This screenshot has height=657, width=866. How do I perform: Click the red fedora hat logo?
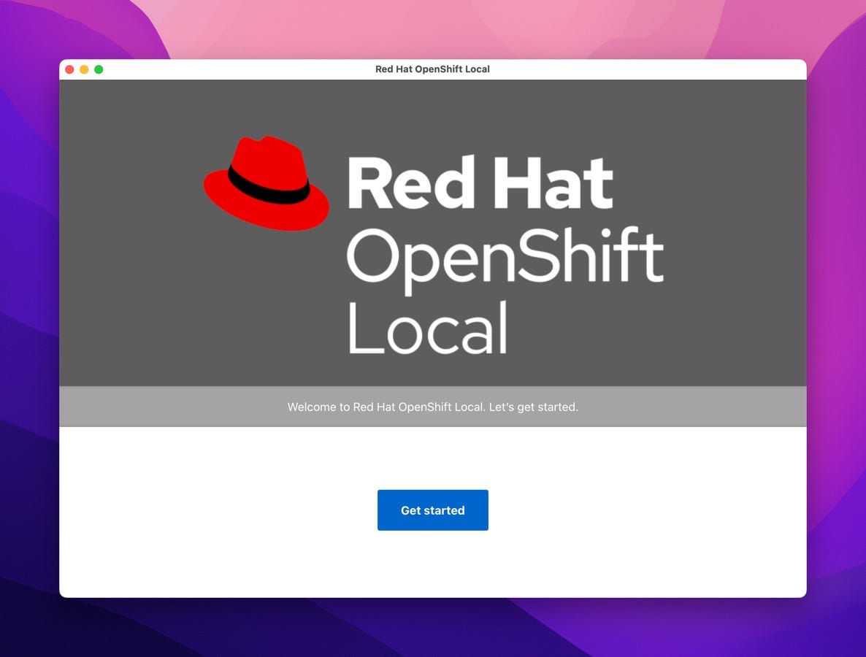(x=267, y=183)
